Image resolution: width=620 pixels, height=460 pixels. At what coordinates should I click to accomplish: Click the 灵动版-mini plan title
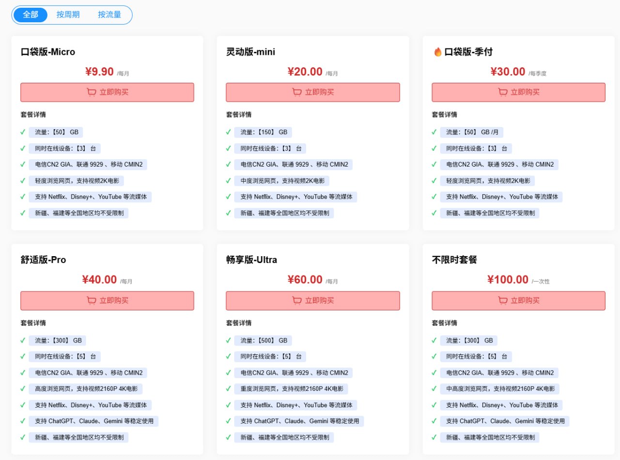point(251,52)
